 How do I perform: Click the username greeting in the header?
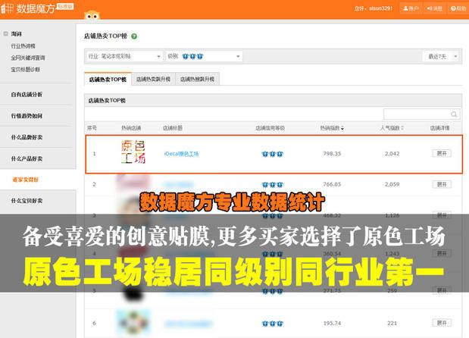373,8
